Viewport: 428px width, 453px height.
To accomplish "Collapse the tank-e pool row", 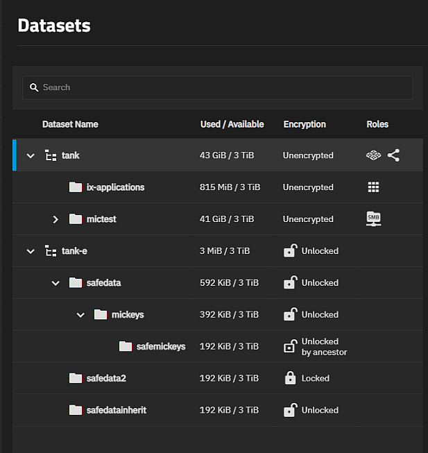I will 31,251.
